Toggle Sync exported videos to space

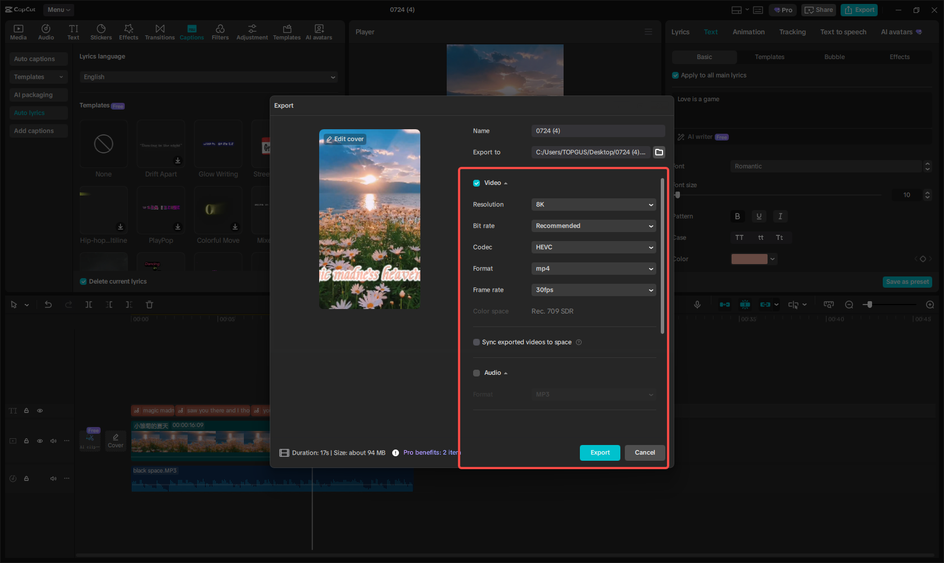coord(476,342)
